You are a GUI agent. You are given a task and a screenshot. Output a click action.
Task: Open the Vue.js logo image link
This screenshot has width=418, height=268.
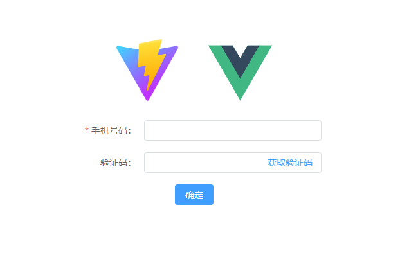tap(240, 73)
